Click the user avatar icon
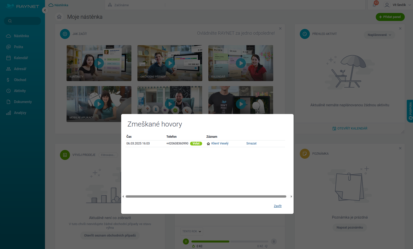 387,5
